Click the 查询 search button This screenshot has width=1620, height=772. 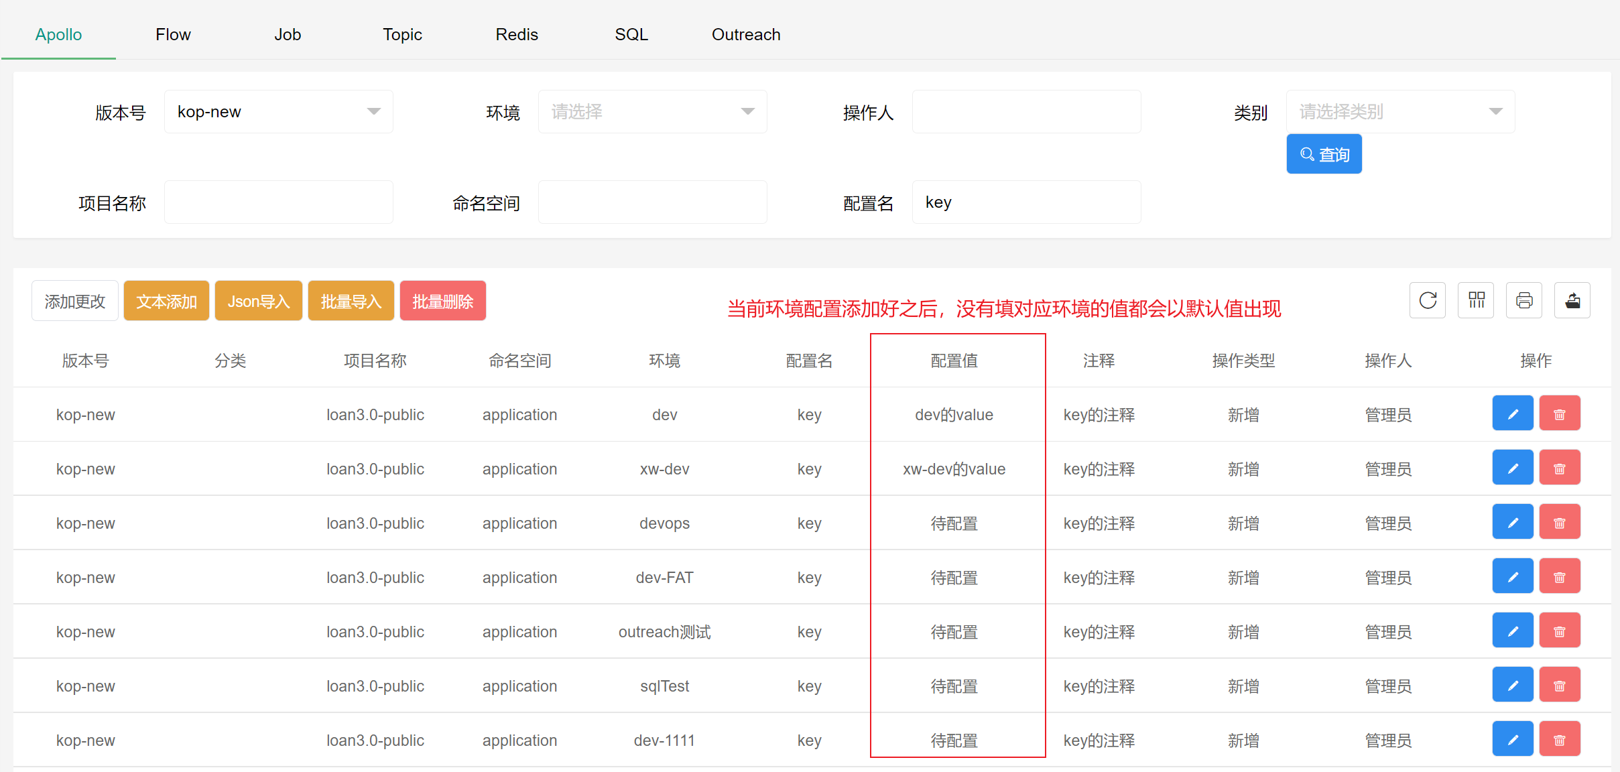[1324, 154]
